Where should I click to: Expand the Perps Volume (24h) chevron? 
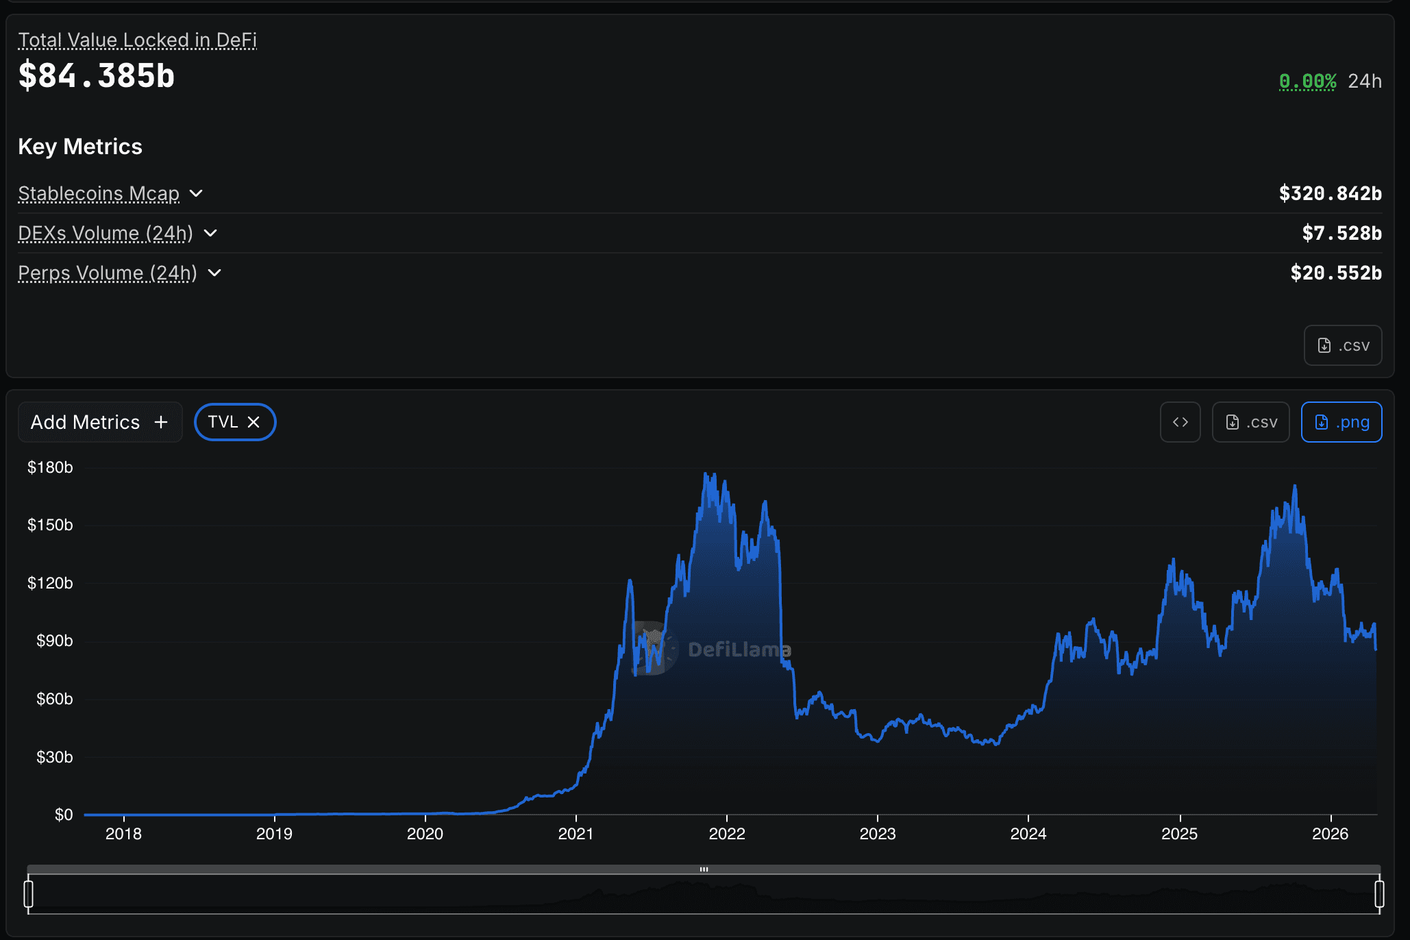(214, 273)
